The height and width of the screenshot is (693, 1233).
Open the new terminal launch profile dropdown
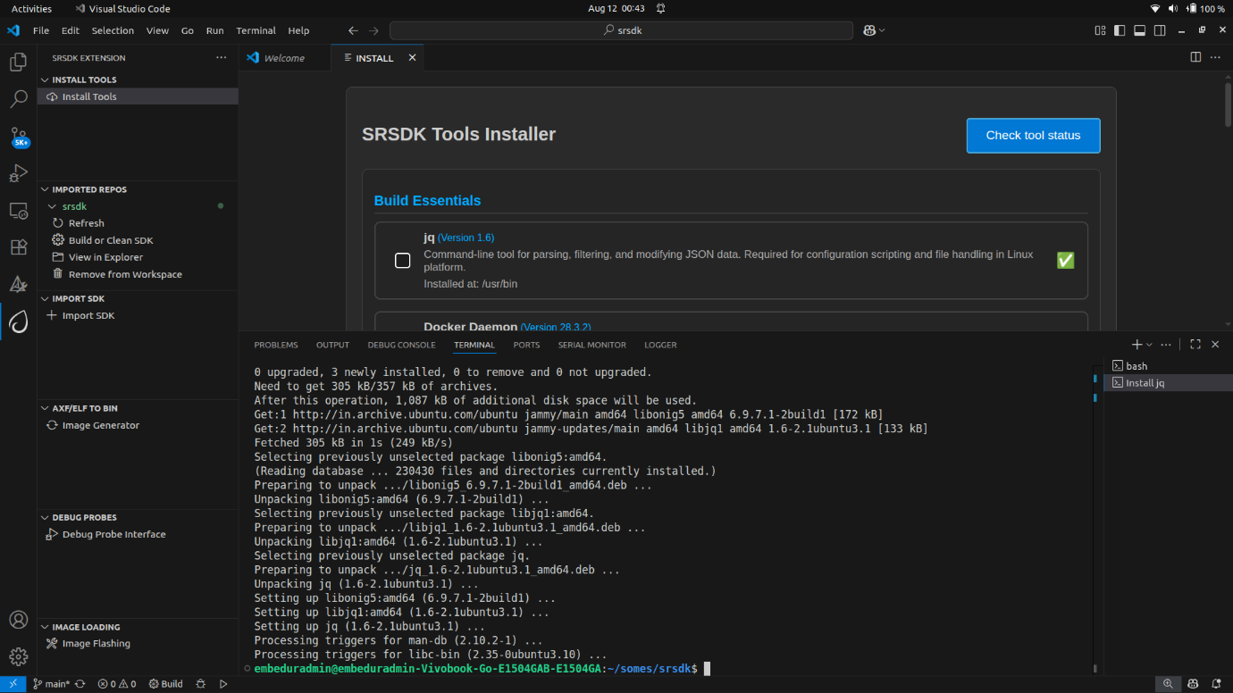coord(1149,345)
